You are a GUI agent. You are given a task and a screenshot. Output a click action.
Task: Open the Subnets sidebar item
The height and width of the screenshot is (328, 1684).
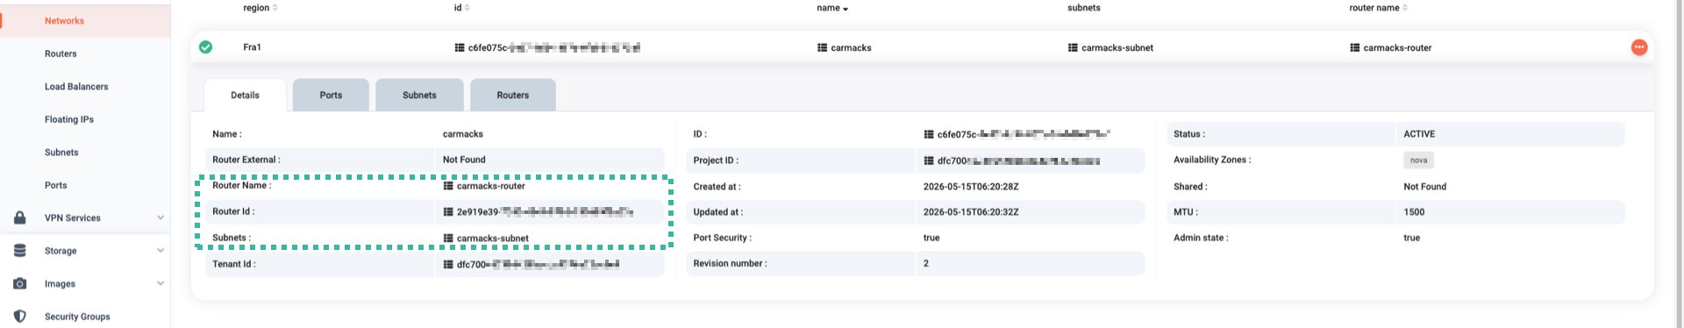pyautogui.click(x=61, y=153)
